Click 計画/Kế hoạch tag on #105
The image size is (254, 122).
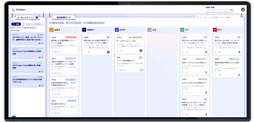pyautogui.click(x=202, y=79)
